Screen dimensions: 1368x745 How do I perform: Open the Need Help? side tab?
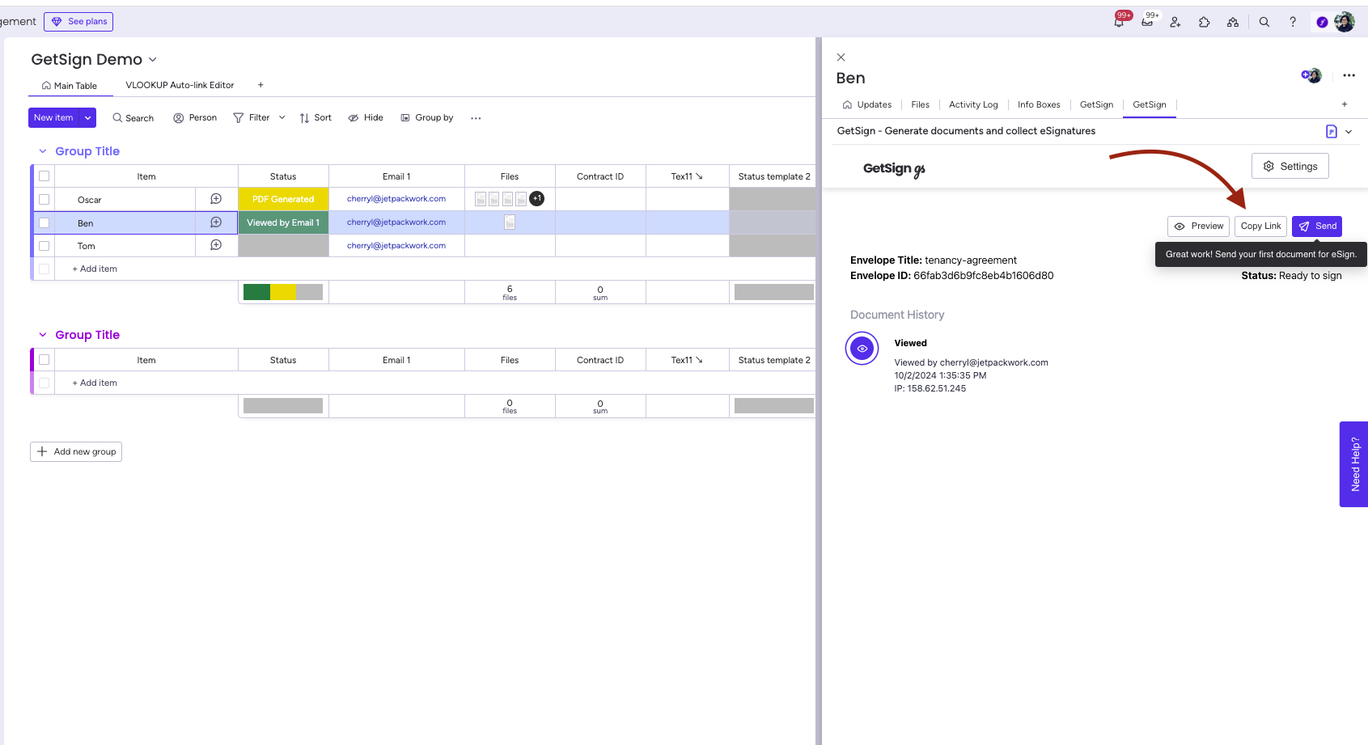coord(1354,464)
